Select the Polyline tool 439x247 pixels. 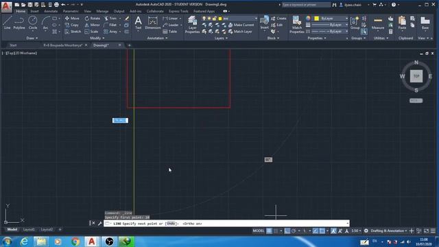coord(19,23)
